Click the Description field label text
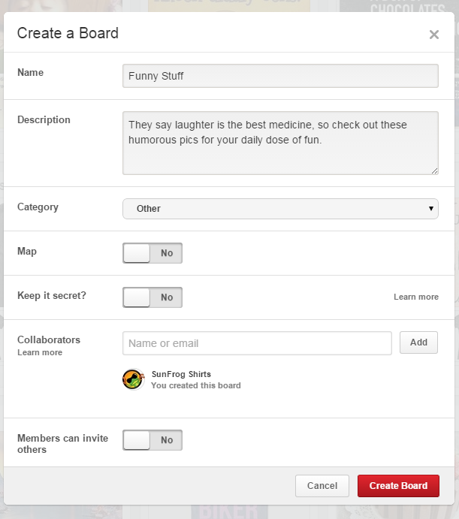 [44, 120]
